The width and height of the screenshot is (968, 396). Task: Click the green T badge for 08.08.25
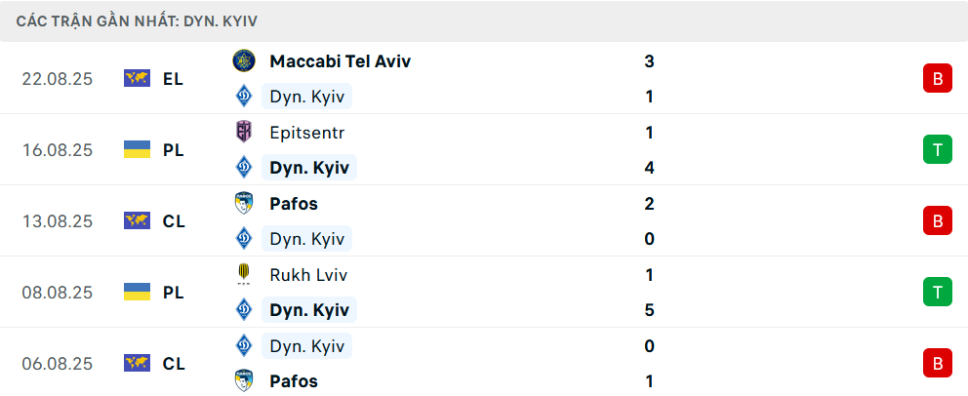[x=937, y=293]
